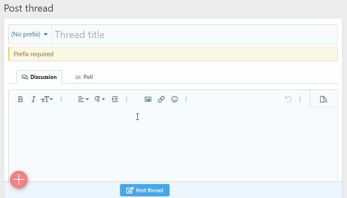The height and width of the screenshot is (198, 347).
Task: Click the undo icon
Action: [x=288, y=99]
